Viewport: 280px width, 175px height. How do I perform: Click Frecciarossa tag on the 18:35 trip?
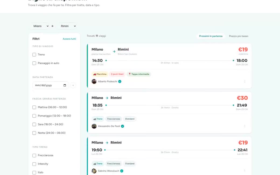(114, 119)
